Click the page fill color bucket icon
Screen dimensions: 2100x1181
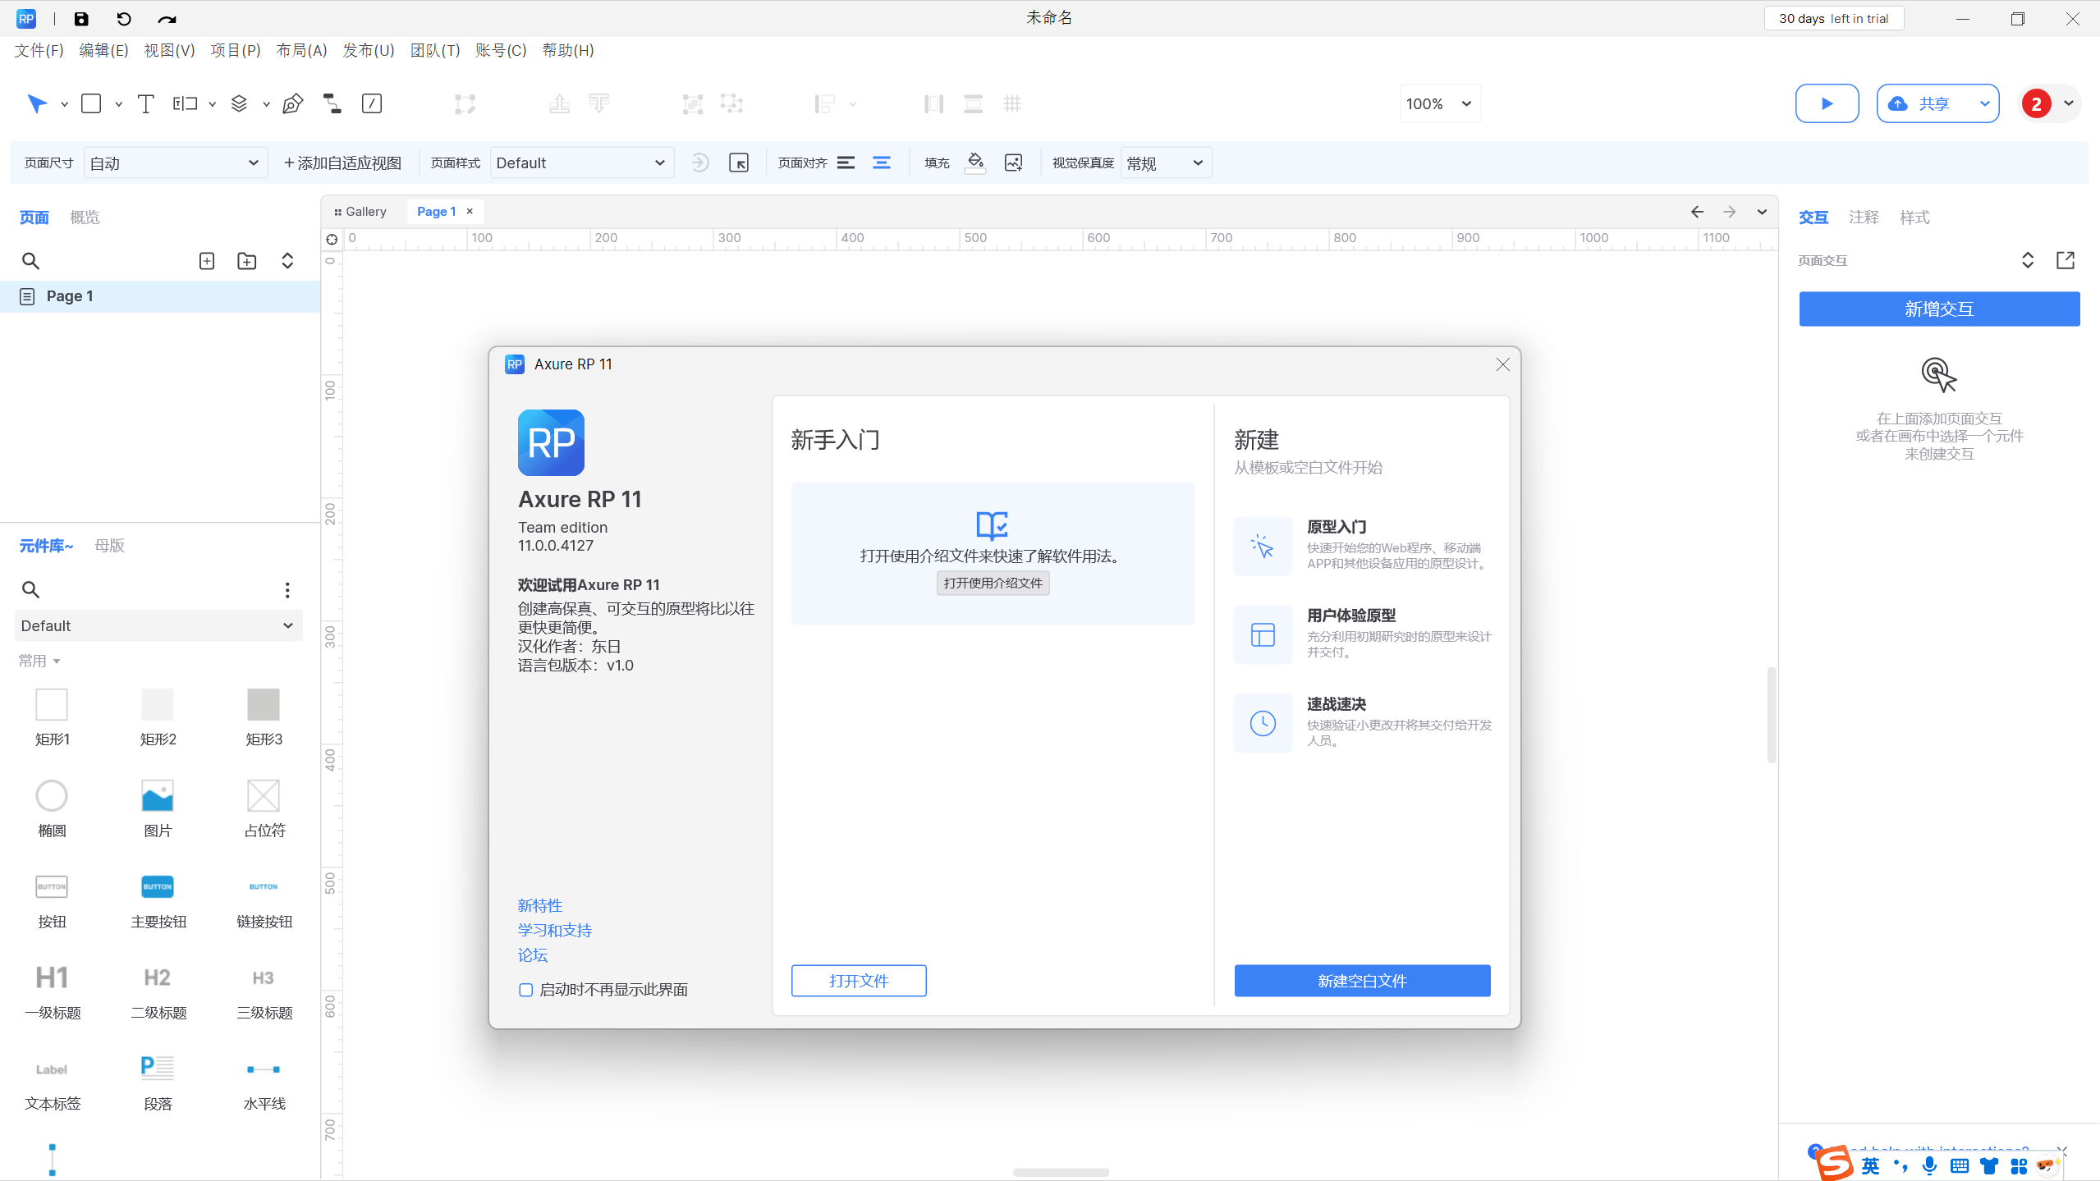pyautogui.click(x=974, y=163)
